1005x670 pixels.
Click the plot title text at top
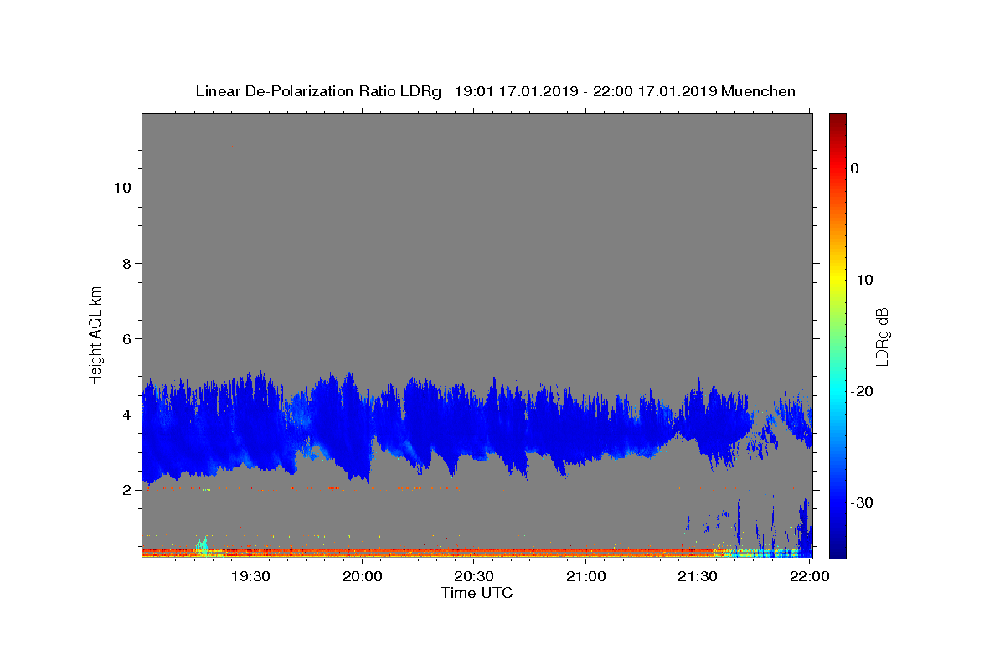[495, 91]
